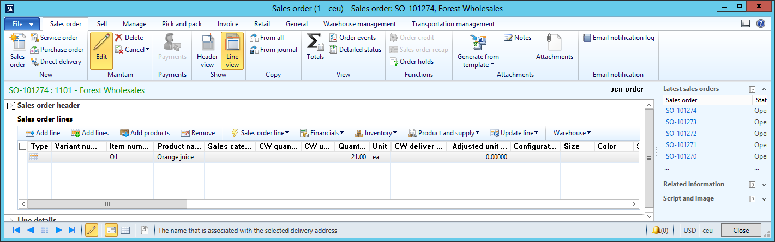Open Notes from the Attachments group
The width and height of the screenshot is (775, 242).
pos(517,38)
